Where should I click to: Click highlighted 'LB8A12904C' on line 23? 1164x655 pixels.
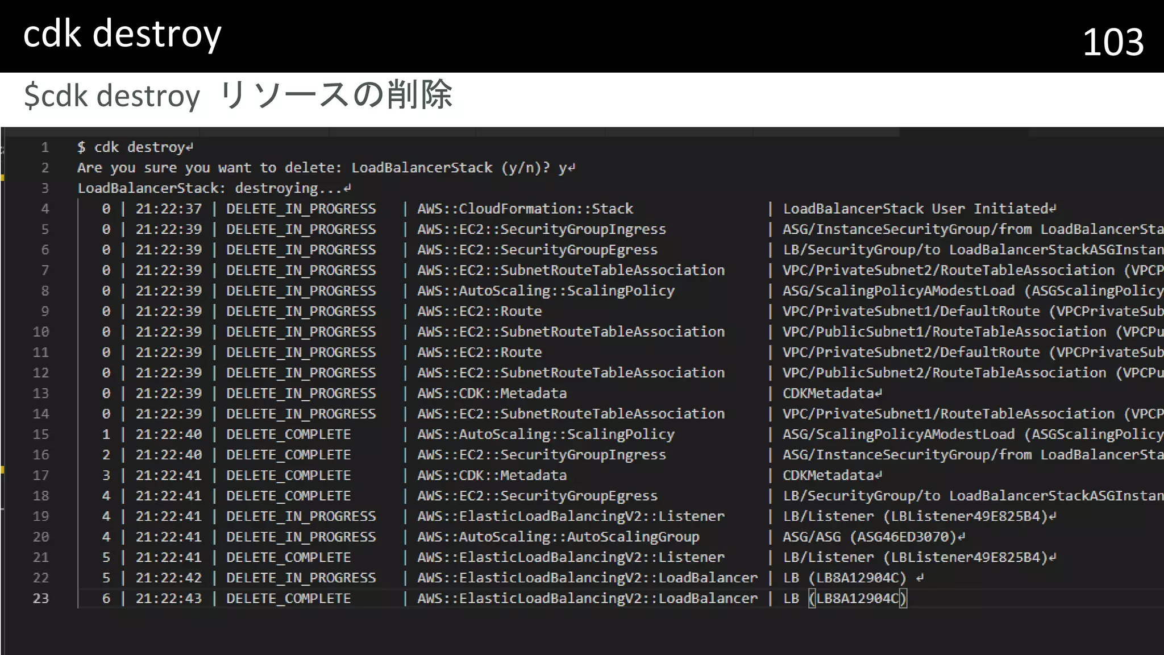pos(858,598)
